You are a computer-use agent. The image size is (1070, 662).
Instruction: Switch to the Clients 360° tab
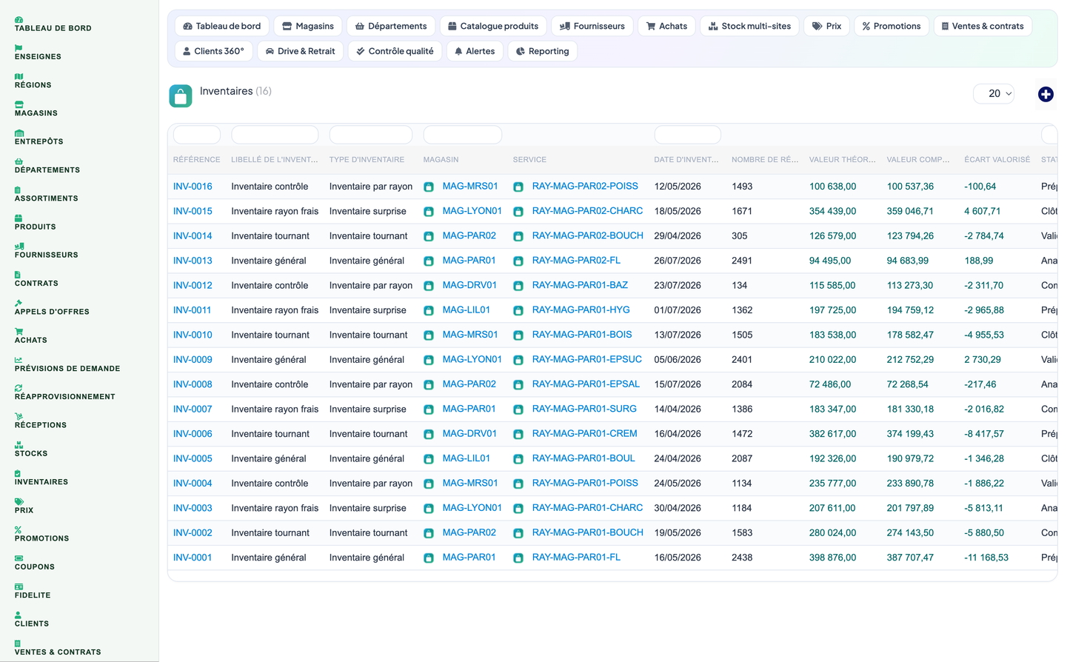click(213, 51)
